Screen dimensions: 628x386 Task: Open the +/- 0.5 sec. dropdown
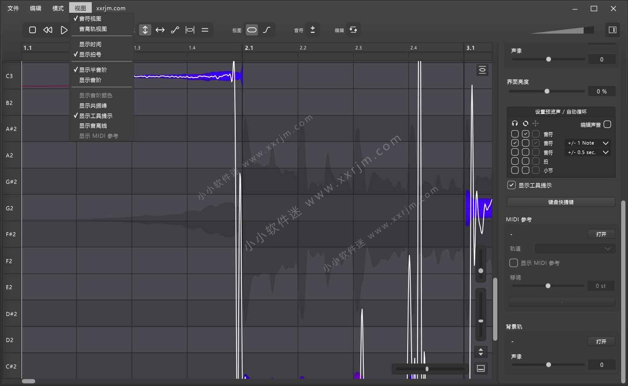coord(588,152)
